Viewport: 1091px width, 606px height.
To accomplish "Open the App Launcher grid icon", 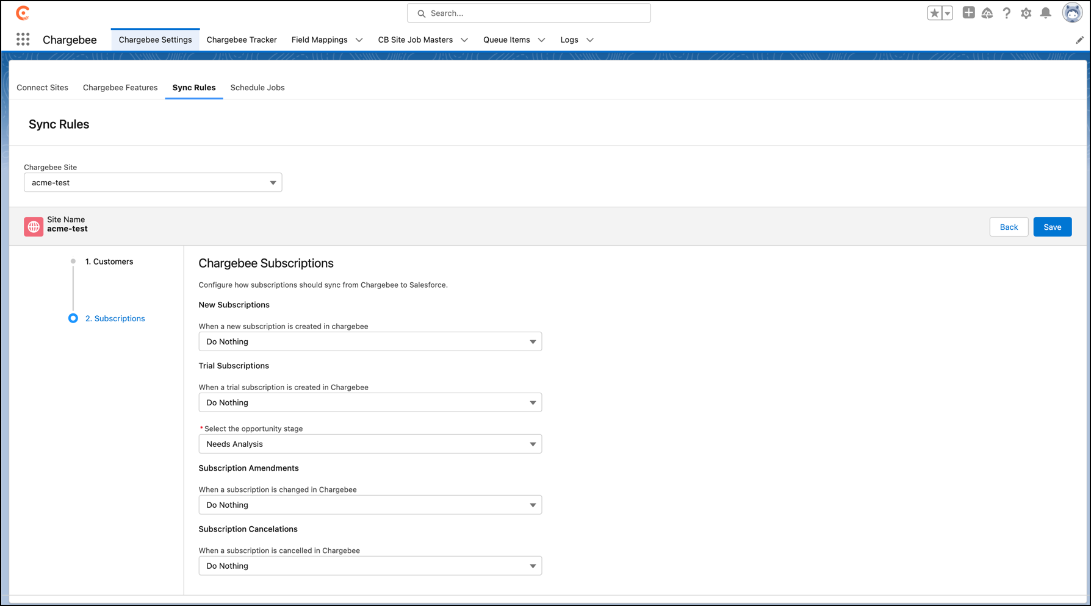I will 23,40.
